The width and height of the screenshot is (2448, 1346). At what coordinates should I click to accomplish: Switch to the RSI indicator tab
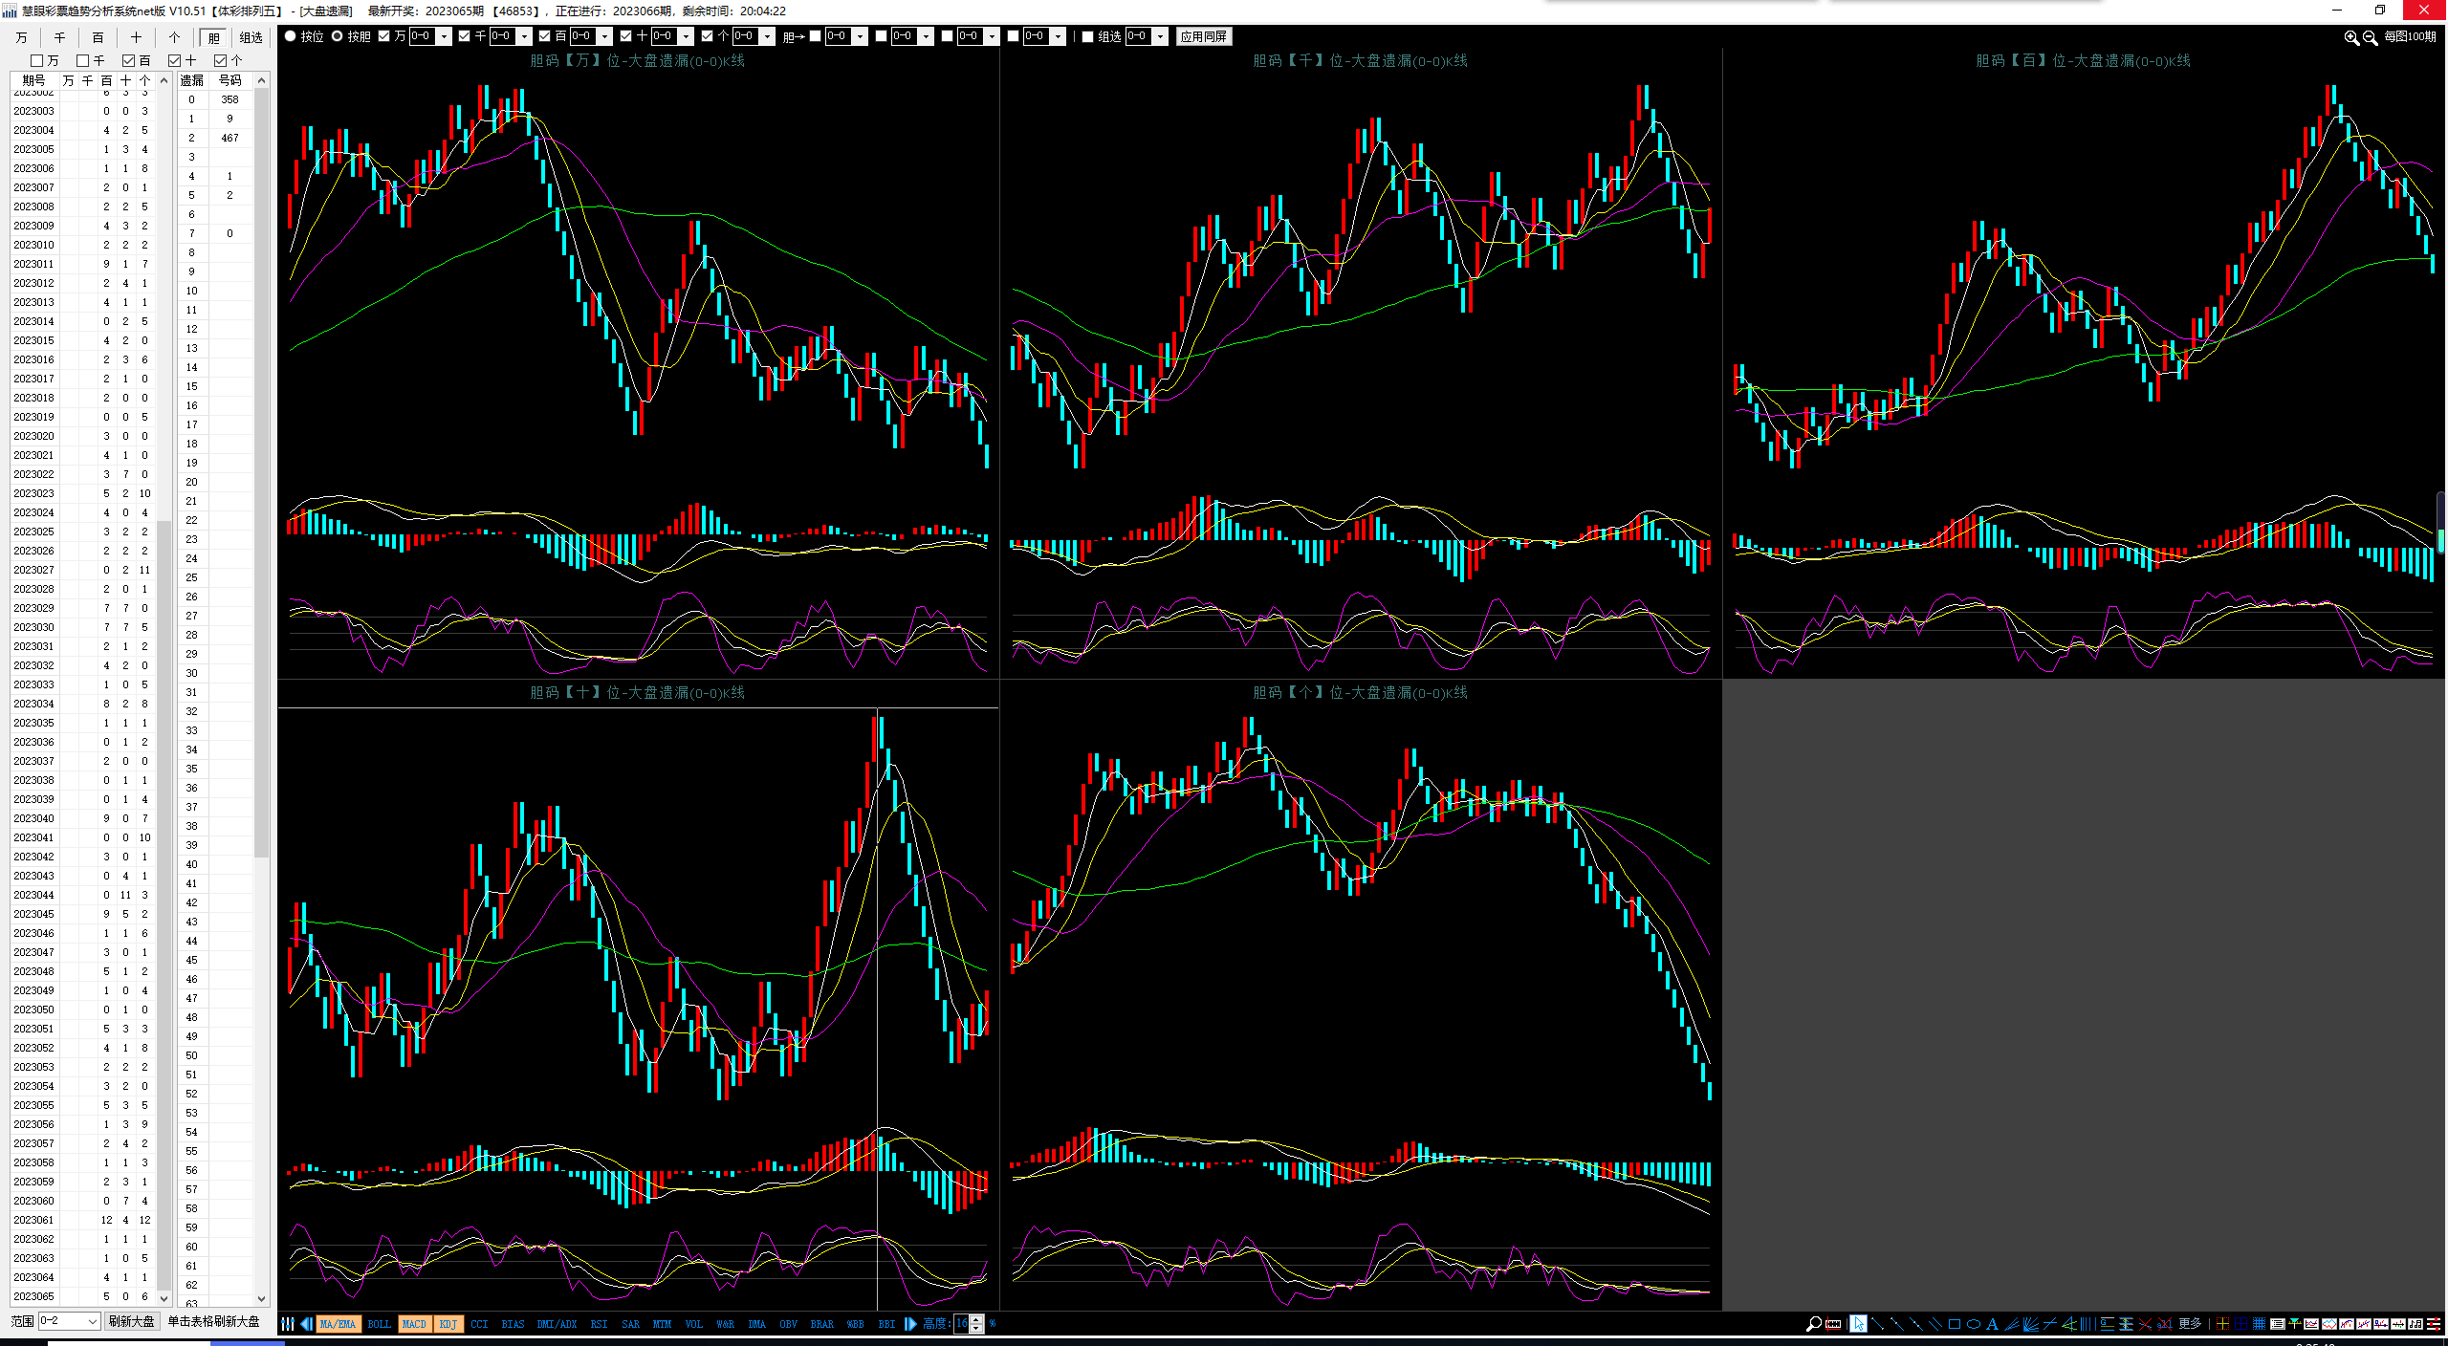(x=599, y=1324)
